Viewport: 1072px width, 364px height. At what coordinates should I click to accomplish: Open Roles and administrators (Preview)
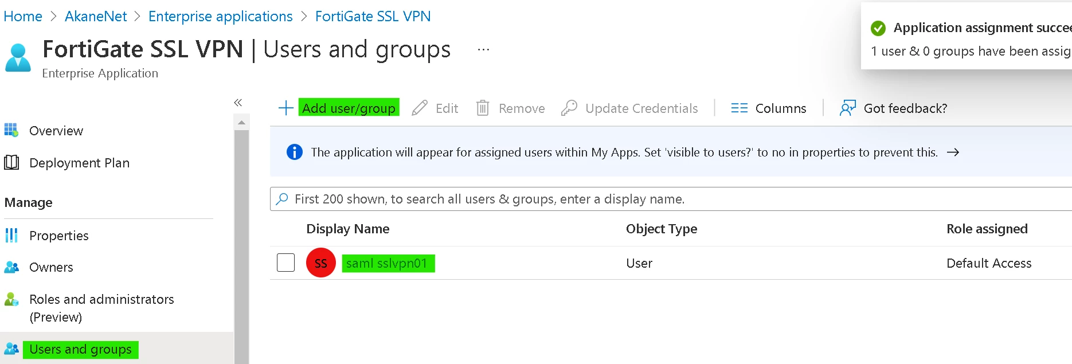tap(101, 308)
